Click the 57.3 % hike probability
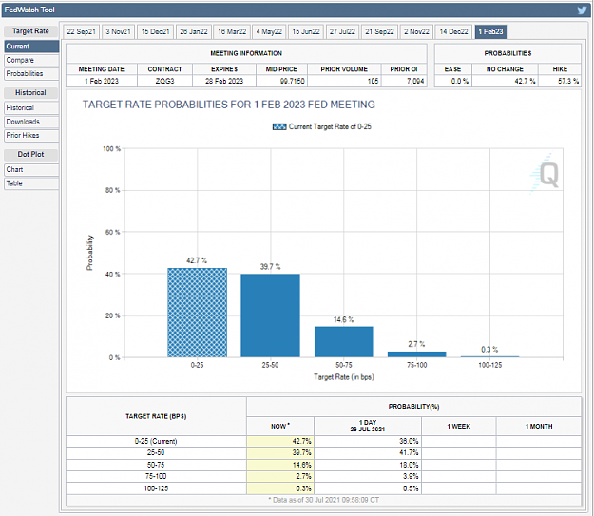This screenshot has width=594, height=516. tap(567, 81)
